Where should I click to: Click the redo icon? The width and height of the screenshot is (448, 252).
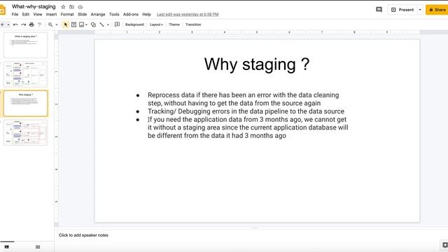tap(23, 24)
